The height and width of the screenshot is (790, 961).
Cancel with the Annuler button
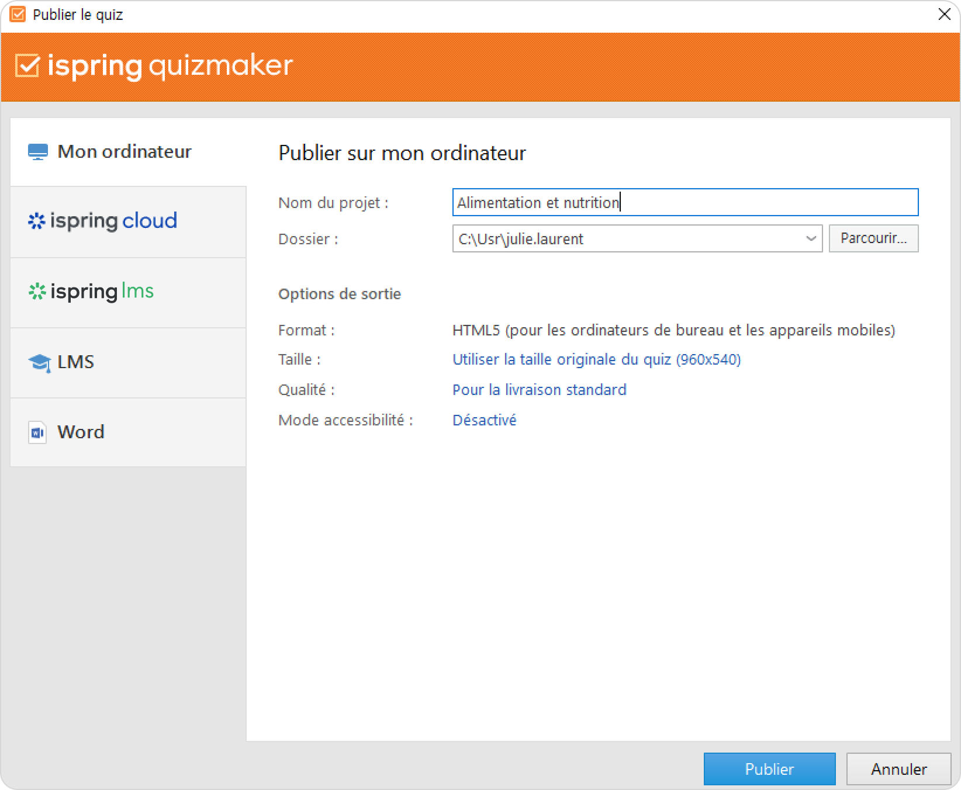(x=898, y=769)
